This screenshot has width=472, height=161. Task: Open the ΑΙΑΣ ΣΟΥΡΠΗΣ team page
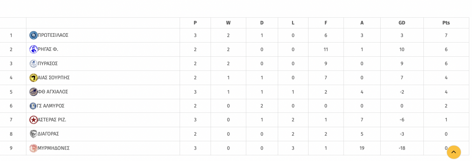click(54, 78)
